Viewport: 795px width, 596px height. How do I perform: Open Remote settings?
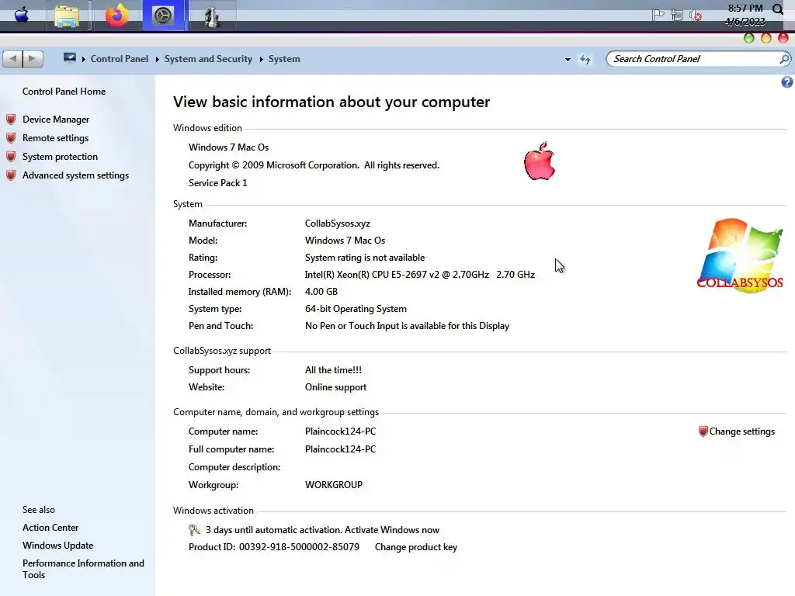point(55,138)
